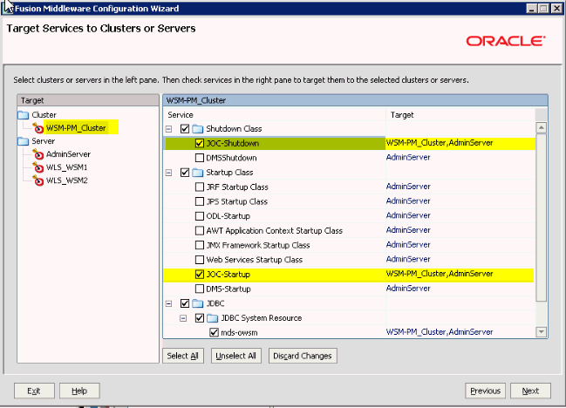Select WLS_WSM1 in the Target tree
Image resolution: width=566 pixels, height=408 pixels.
point(67,167)
